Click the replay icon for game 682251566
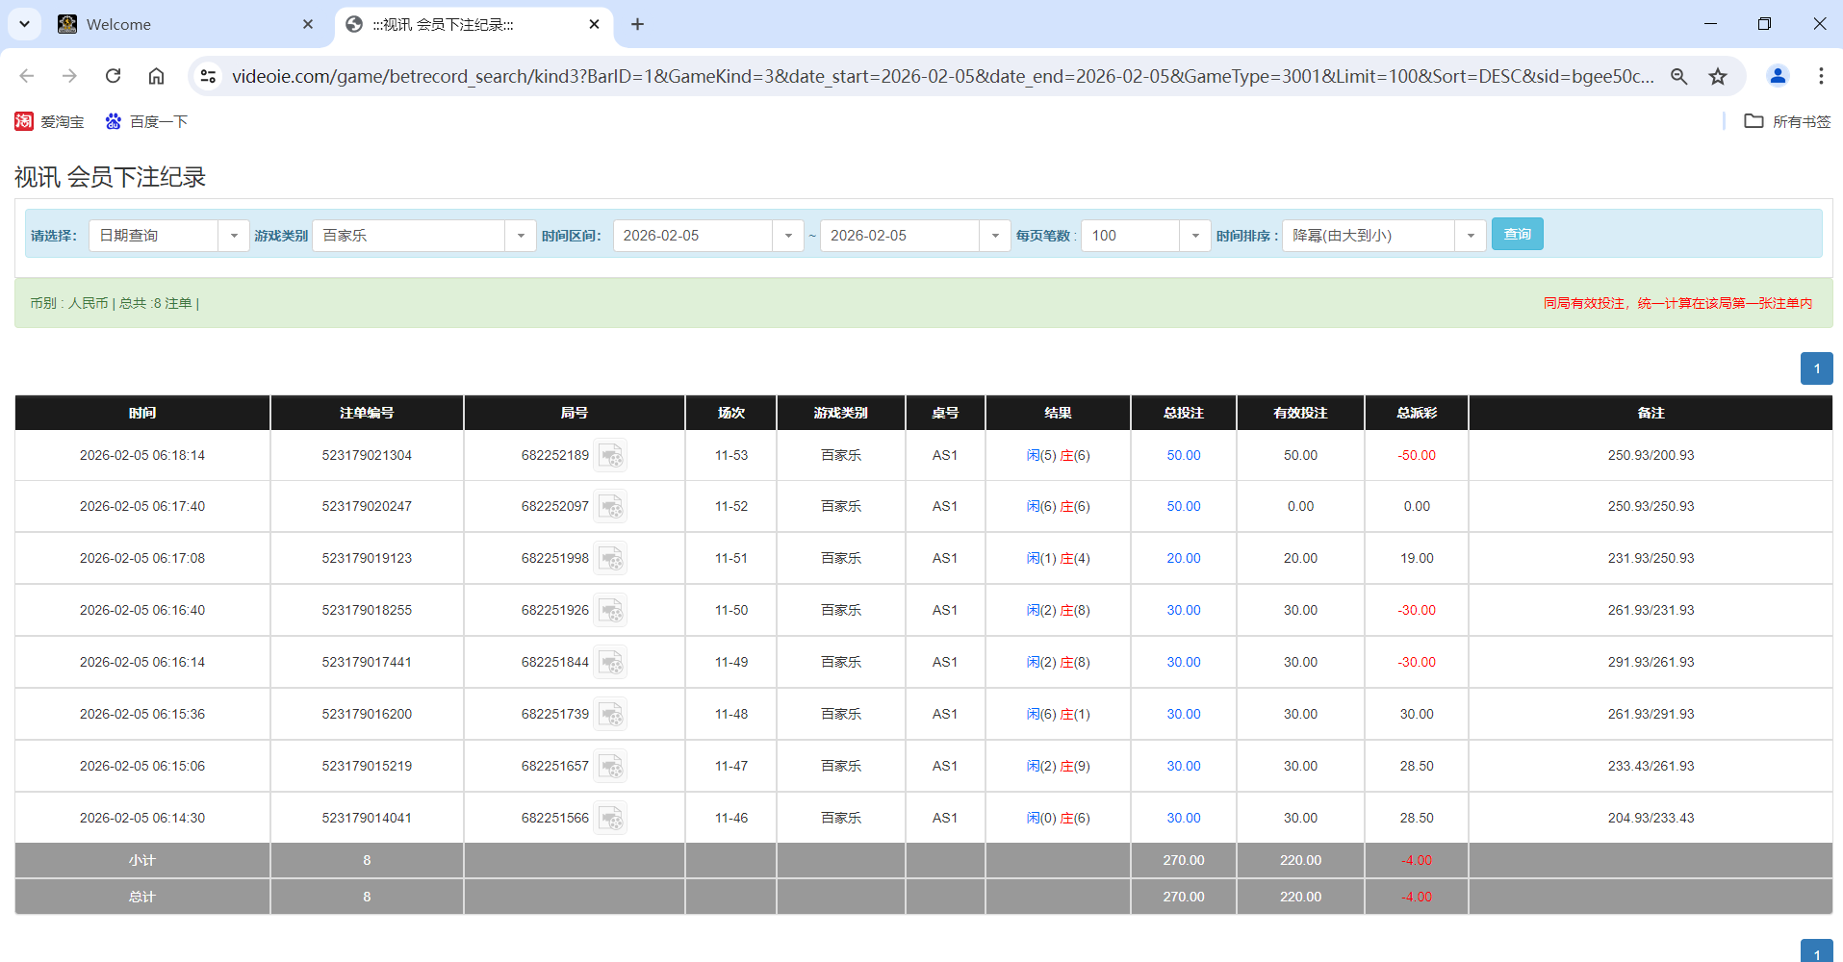Image resolution: width=1843 pixels, height=962 pixels. (x=611, y=817)
